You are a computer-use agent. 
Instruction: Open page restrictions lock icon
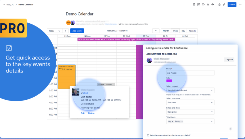(x=219, y=4)
